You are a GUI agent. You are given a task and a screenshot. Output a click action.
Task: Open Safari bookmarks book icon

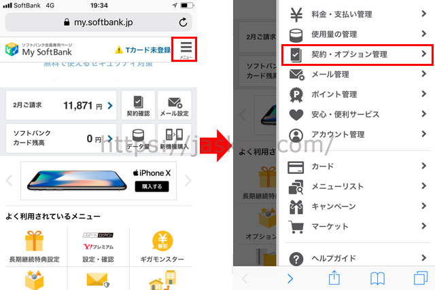coord(377,278)
